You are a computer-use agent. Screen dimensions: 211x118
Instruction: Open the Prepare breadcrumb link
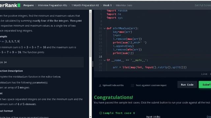click(29, 5)
